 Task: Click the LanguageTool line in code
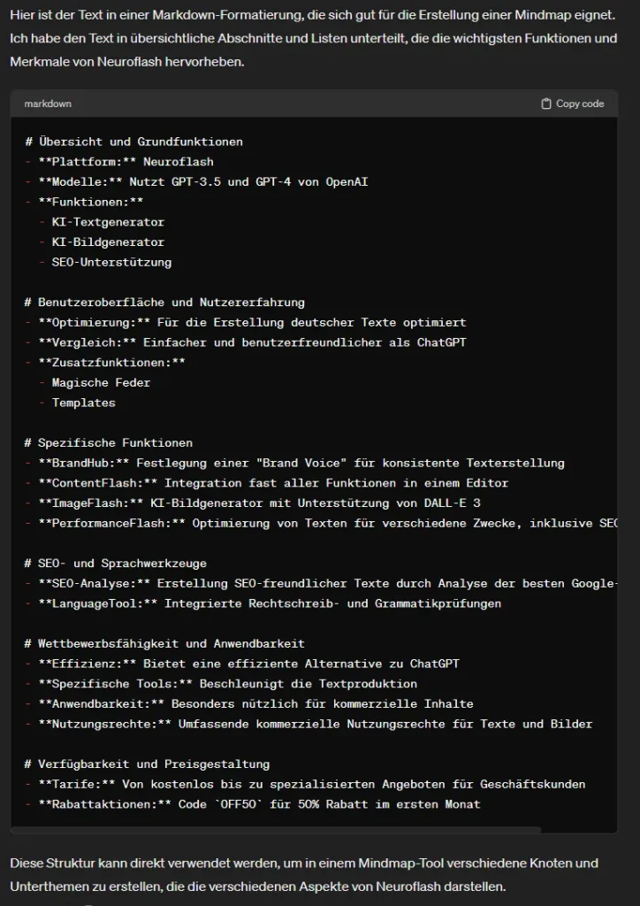(270, 603)
